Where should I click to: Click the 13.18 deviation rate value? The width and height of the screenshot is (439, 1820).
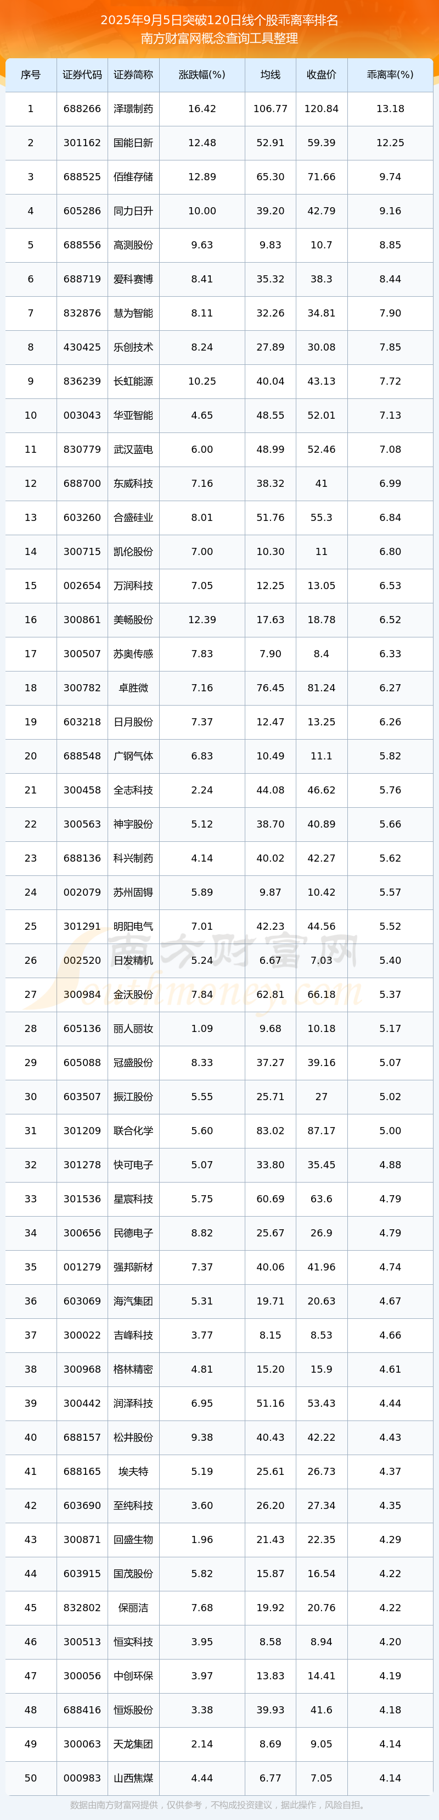390,109
